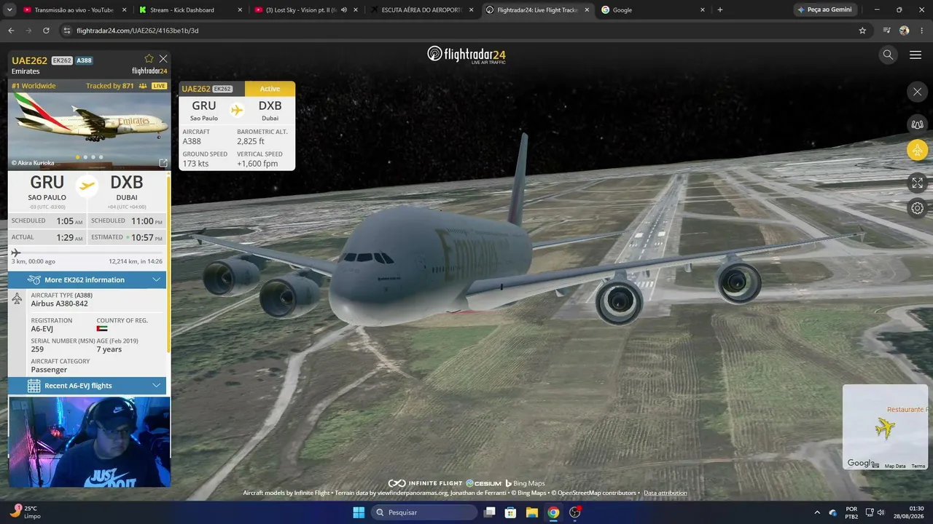933x524 pixels.
Task: Bookmark this page with the star icon
Action: tap(862, 31)
